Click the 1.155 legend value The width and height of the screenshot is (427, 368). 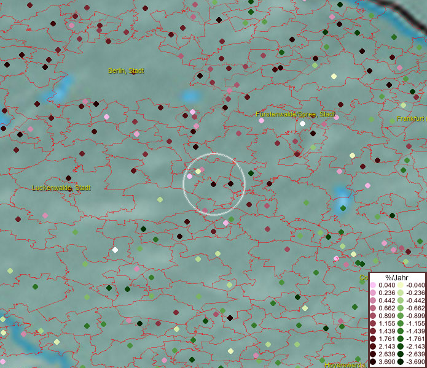pyautogui.click(x=386, y=323)
